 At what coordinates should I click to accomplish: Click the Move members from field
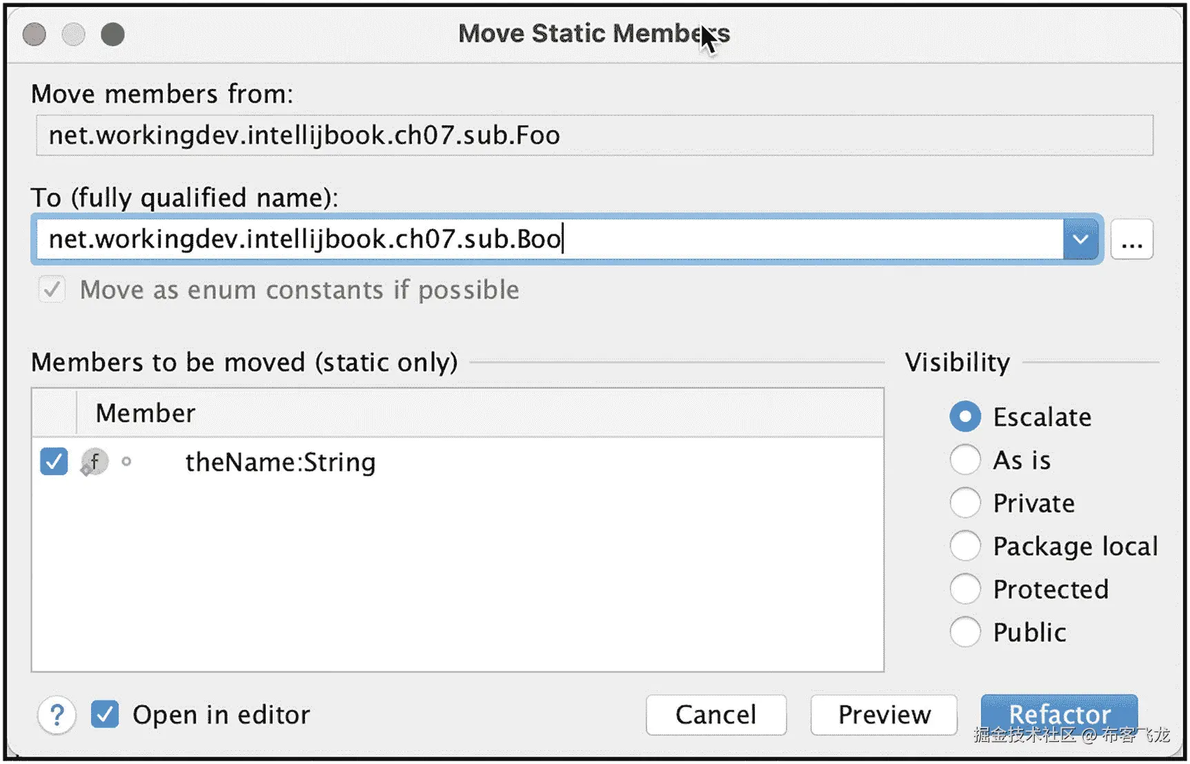point(593,135)
